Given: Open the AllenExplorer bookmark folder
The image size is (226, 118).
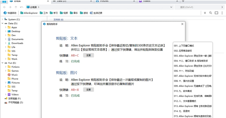Looking at the screenshot, I should (29, 13).
